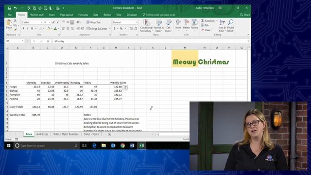
Task: Toggle Italic formatting
Action: point(28,29)
